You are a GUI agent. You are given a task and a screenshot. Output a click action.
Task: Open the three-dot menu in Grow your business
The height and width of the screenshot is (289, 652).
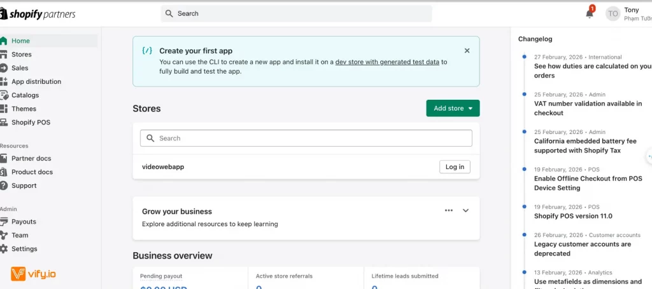[x=449, y=210]
